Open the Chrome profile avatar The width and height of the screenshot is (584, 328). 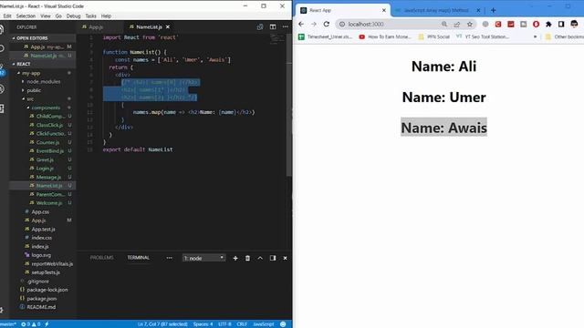pos(574,25)
